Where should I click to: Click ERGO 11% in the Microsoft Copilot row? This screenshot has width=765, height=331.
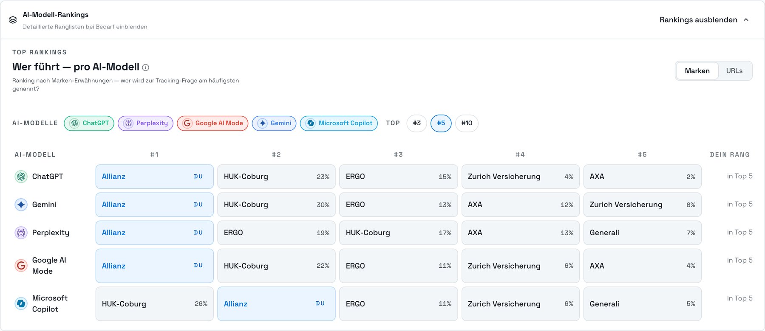(399, 304)
